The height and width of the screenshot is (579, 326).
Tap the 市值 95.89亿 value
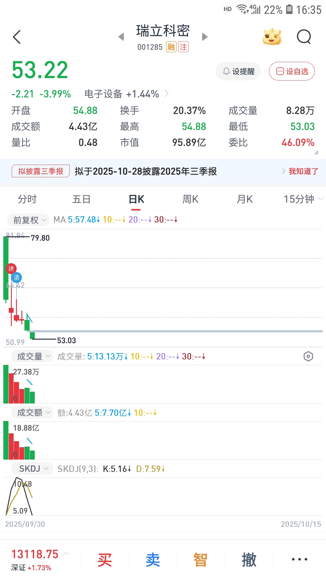[189, 143]
